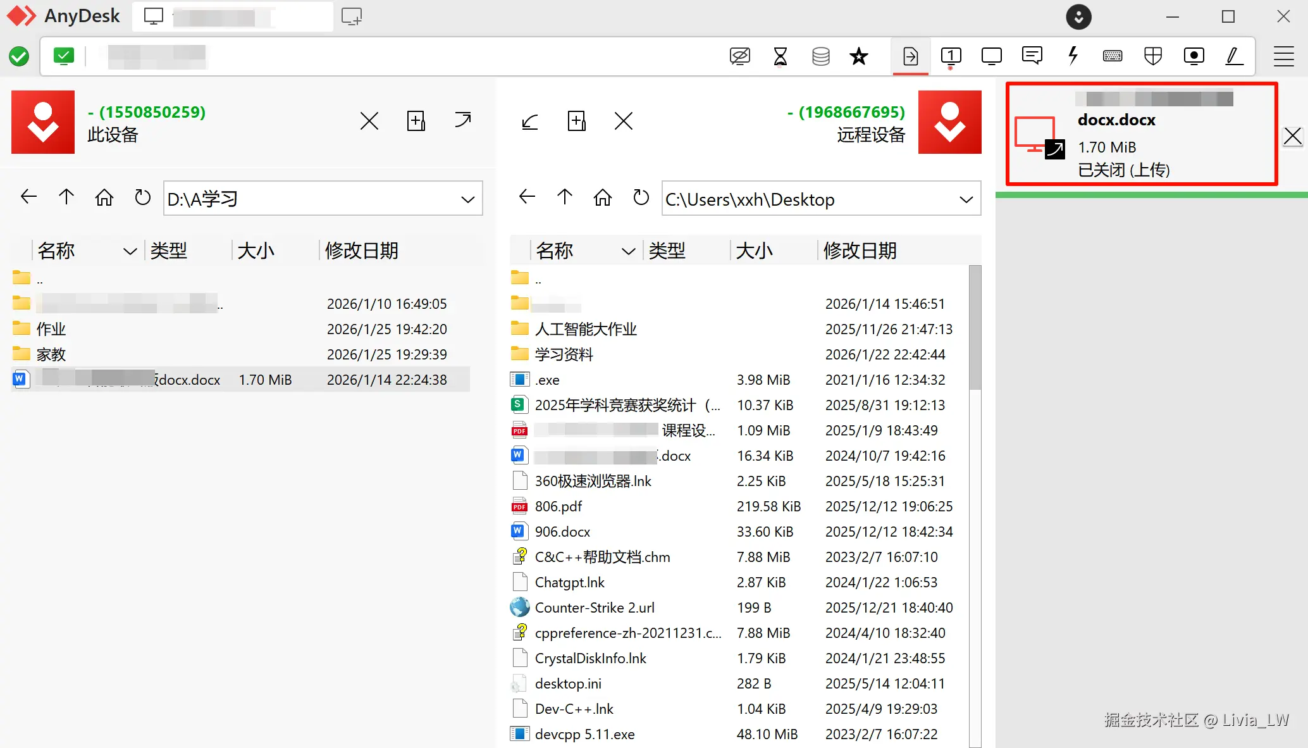Select the 作业 folder in local pane
Screen dimensions: 1308x748
[51, 329]
